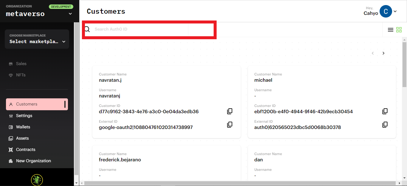Viewport: 407px width, 186px height.
Task: Click the sidebar vertical scrollbar
Action: [76, 99]
